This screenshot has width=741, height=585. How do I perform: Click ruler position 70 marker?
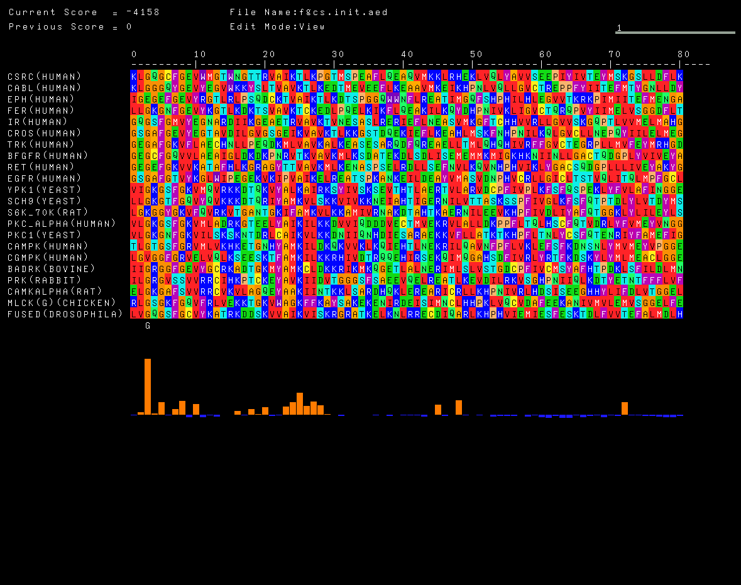point(614,55)
